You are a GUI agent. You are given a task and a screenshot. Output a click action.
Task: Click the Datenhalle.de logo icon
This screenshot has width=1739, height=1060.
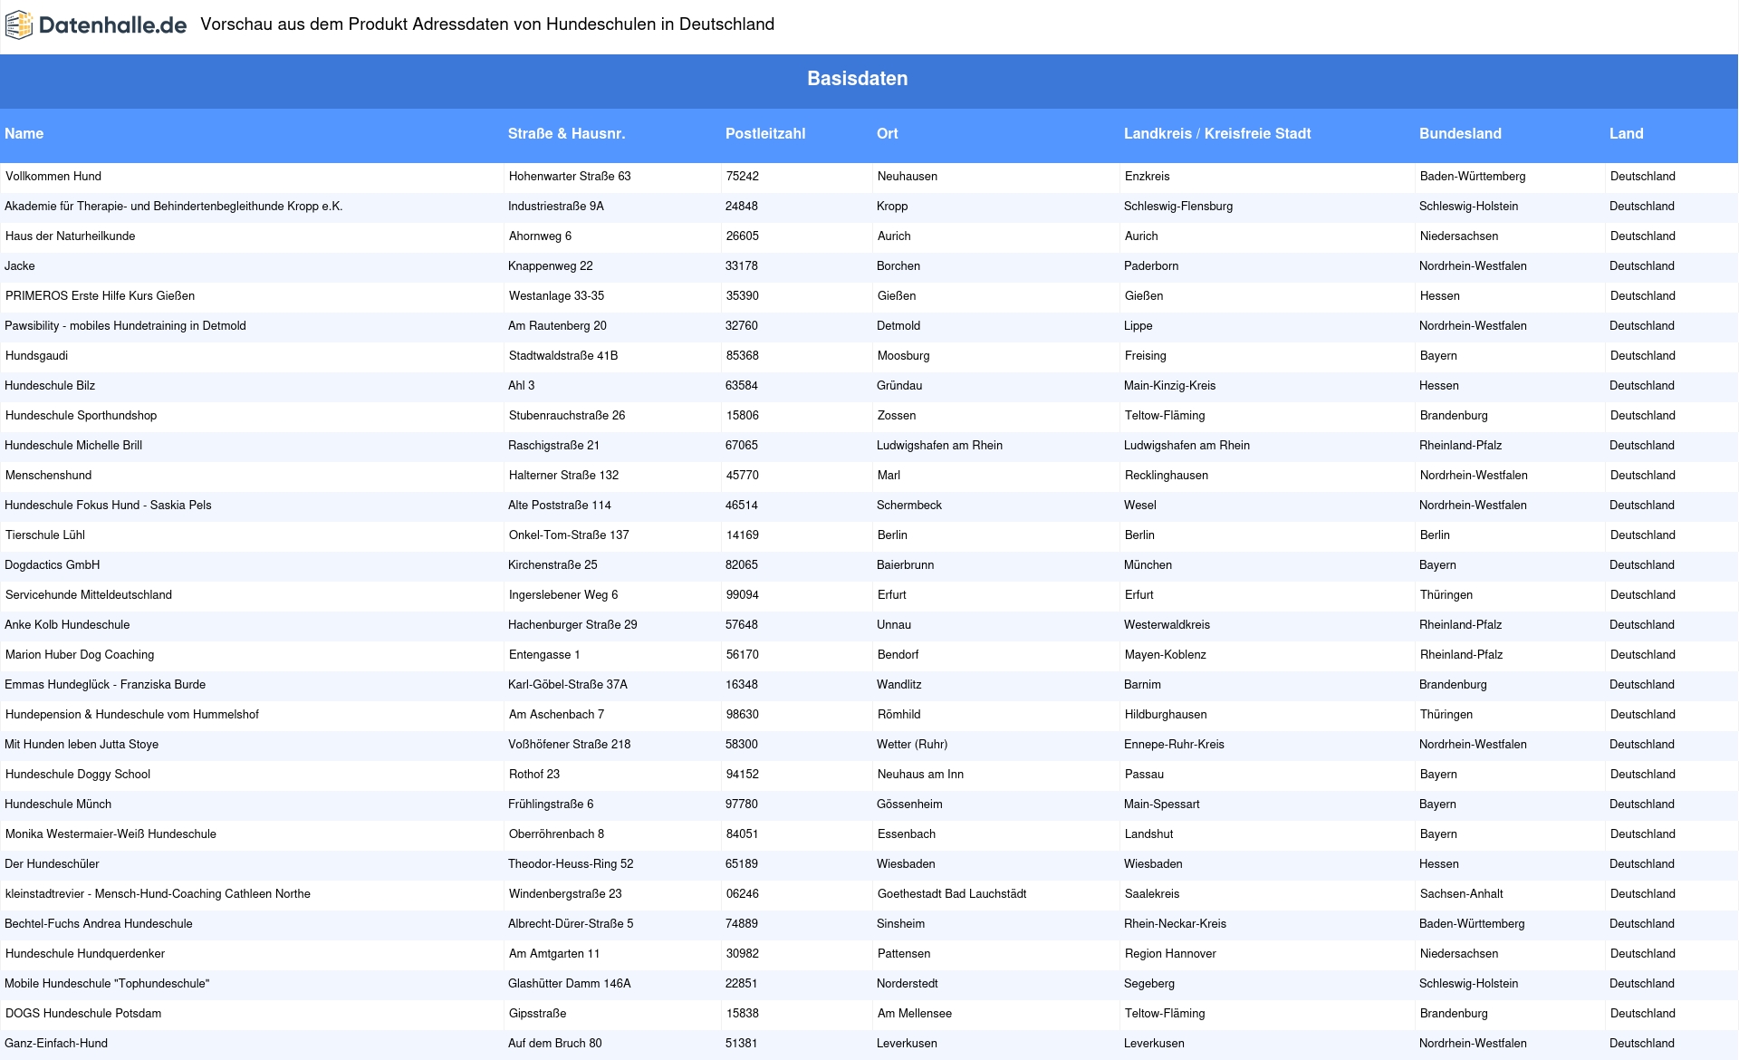point(19,25)
